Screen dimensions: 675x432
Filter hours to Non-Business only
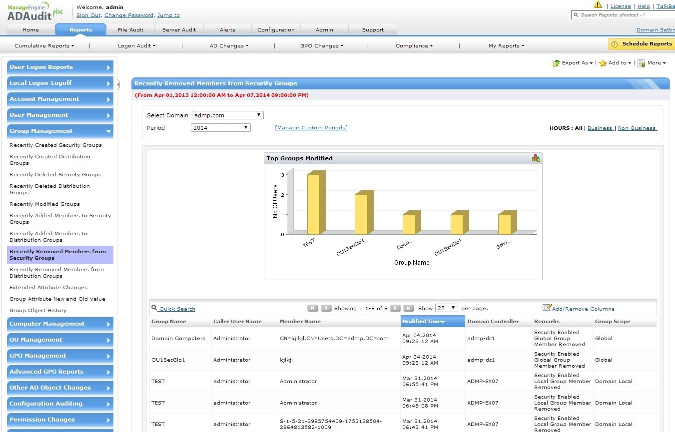[637, 128]
